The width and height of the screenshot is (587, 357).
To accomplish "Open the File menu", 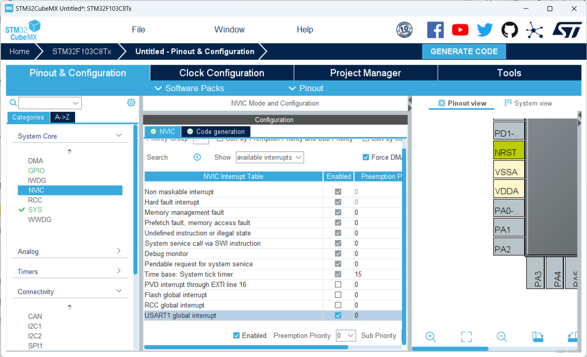I will [139, 30].
